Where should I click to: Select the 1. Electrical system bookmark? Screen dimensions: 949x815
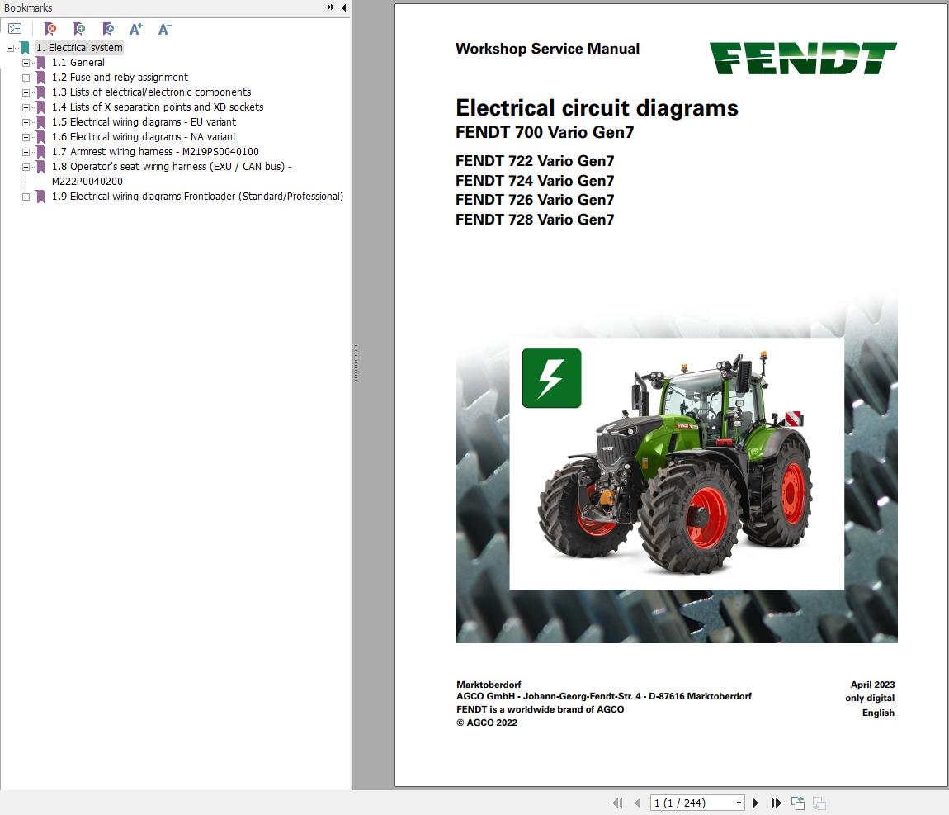pyautogui.click(x=79, y=48)
